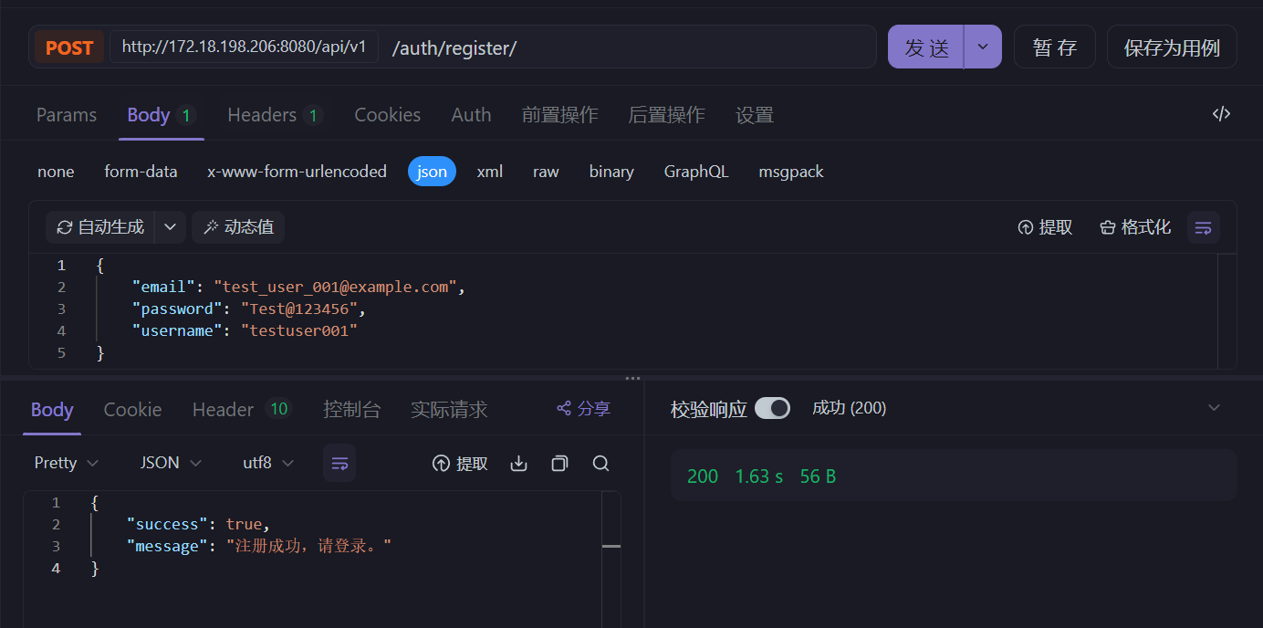Click the username value testuser001
1263x628 pixels.
coord(299,330)
